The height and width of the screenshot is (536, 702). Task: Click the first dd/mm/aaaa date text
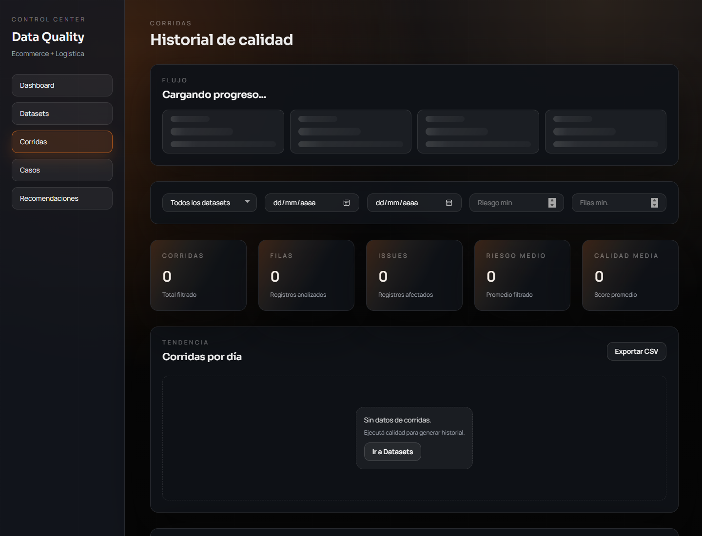pos(294,203)
